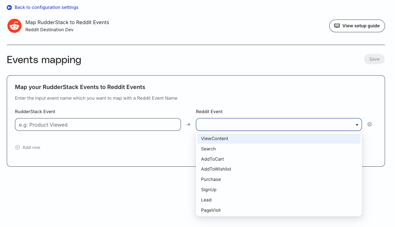Open the View setup guide button

click(x=357, y=26)
